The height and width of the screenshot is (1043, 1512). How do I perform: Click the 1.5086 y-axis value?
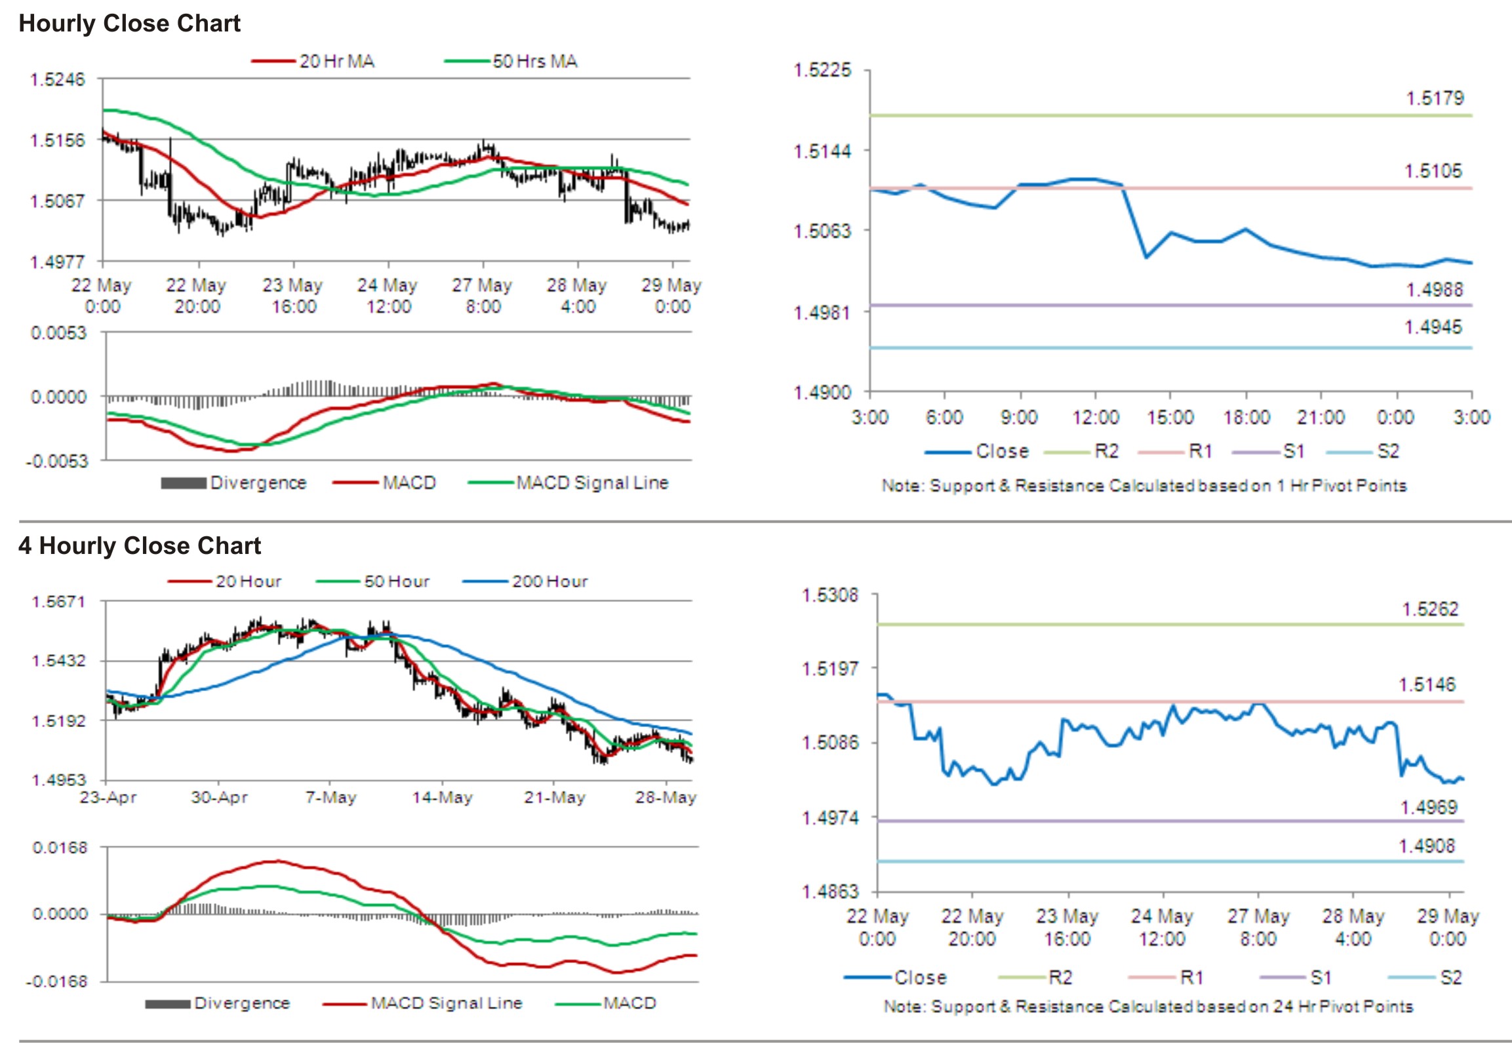pos(830,743)
